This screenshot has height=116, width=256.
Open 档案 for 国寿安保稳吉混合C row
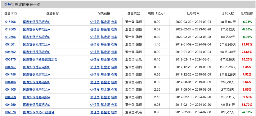(114, 67)
